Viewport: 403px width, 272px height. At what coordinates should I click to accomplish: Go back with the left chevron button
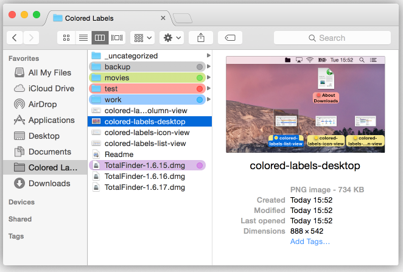pyautogui.click(x=15, y=38)
